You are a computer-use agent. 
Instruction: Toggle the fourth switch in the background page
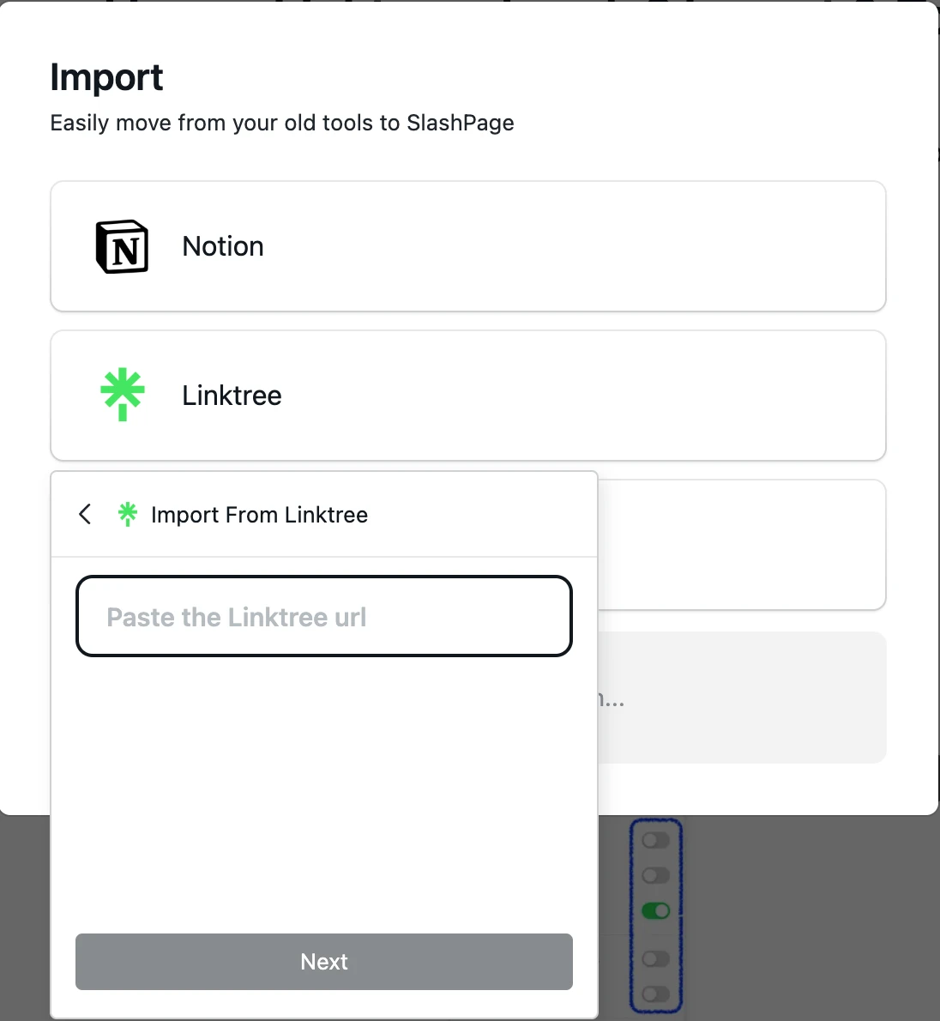pos(655,958)
